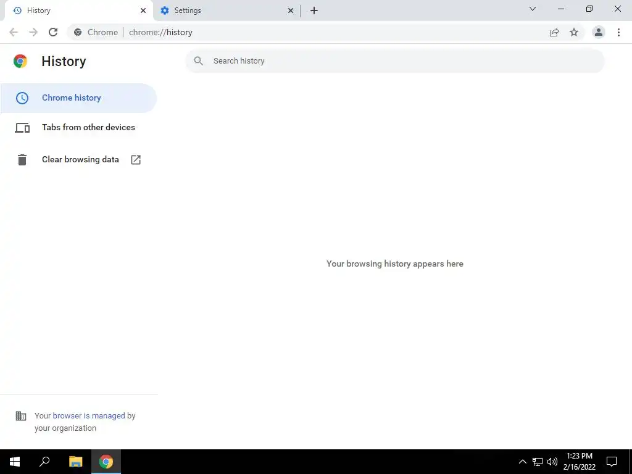Open the notification center icon

point(612,462)
